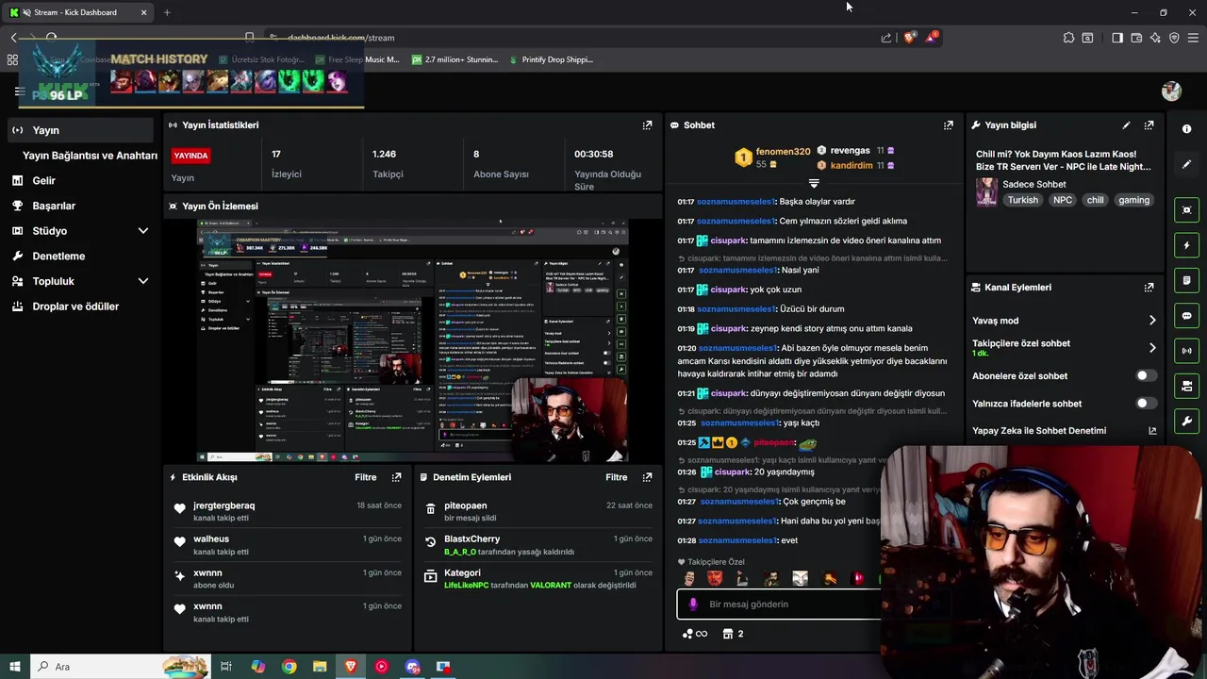Click chat scroll-down indicator under leaderboard
Image resolution: width=1207 pixels, height=679 pixels.
click(x=814, y=184)
